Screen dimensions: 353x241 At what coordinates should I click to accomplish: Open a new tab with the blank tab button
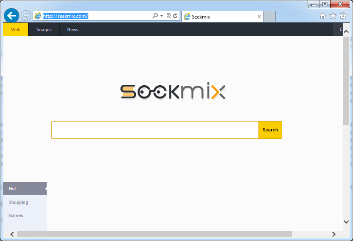coord(270,16)
